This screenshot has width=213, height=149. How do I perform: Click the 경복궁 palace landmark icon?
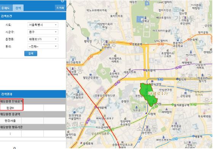pyautogui.click(x=145, y=18)
